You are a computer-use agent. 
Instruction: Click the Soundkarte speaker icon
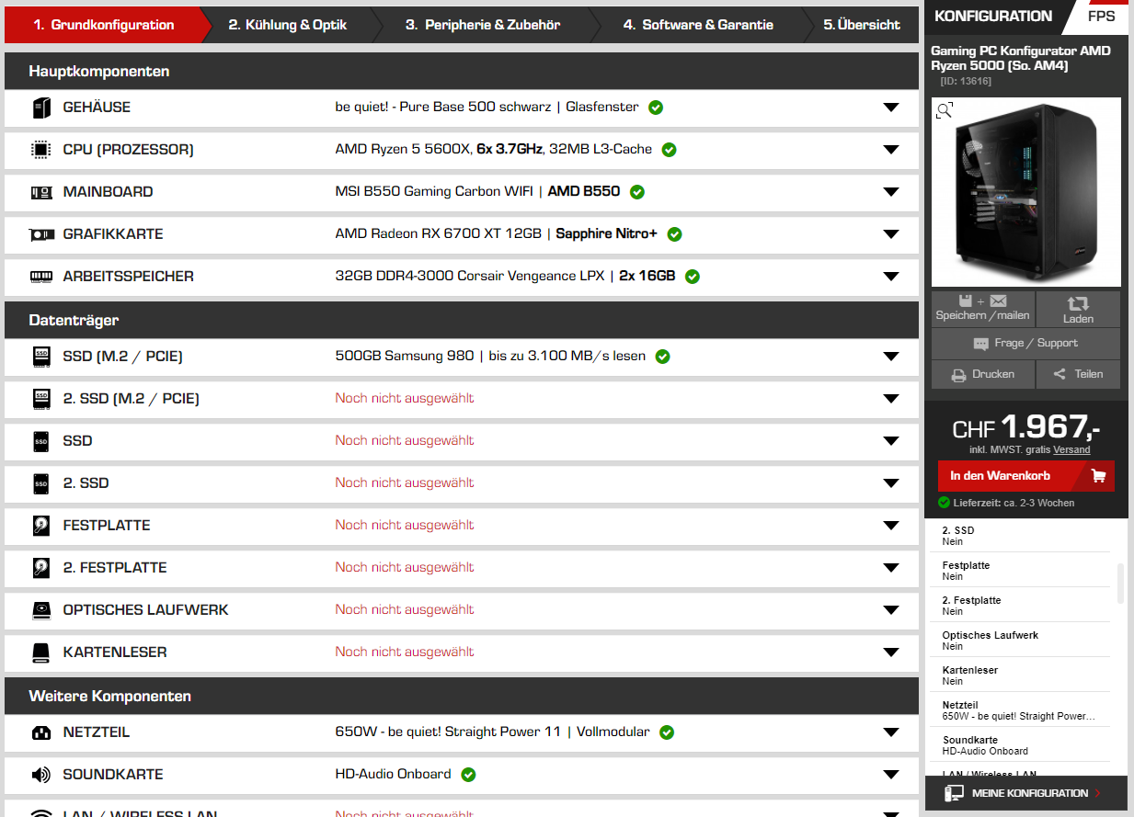click(41, 775)
